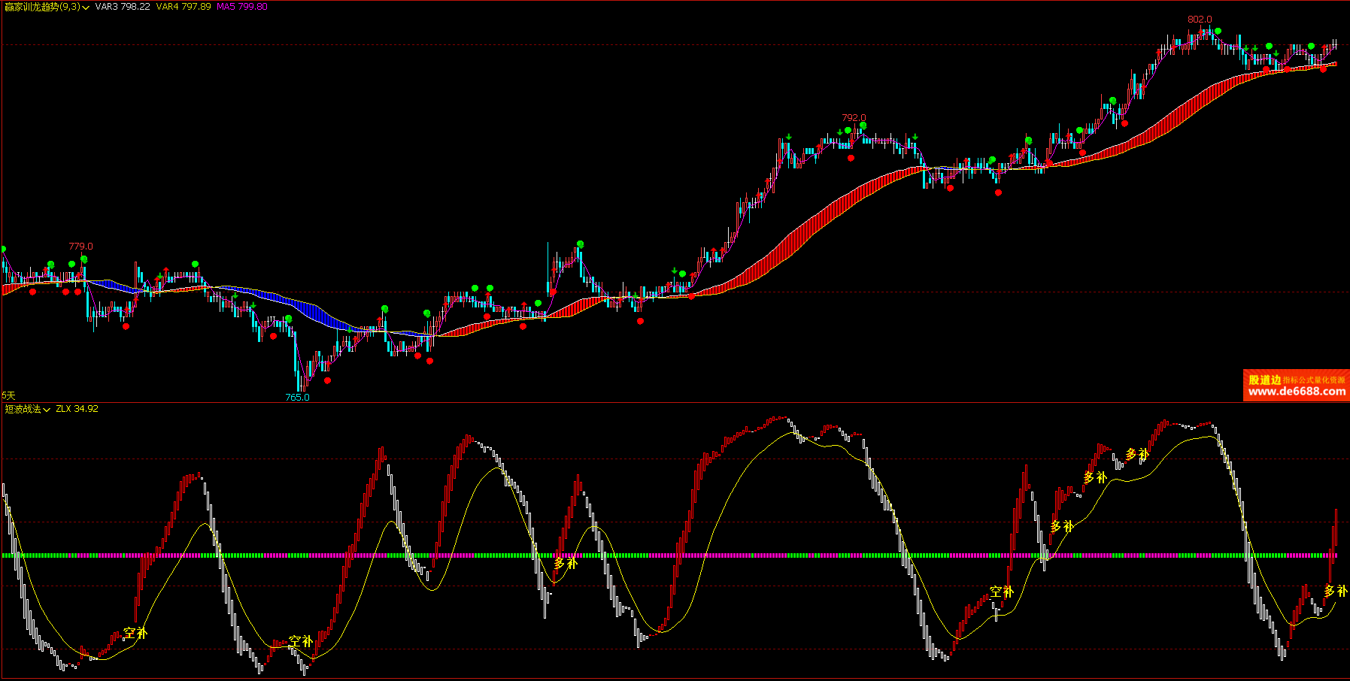Screen dimensions: 1350x681
Task: Click the 5天 period label
Action: tap(9, 395)
